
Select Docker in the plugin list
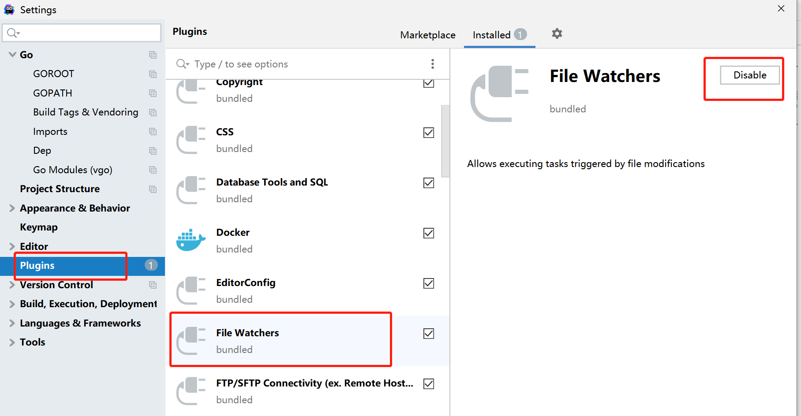click(307, 240)
